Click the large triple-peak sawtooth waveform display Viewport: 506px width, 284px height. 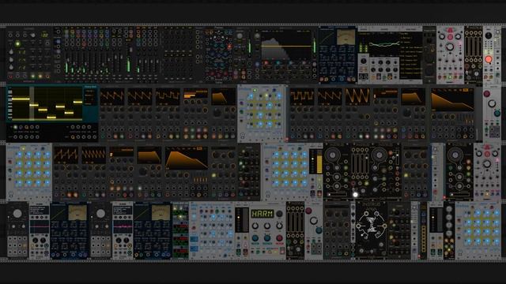pos(357,96)
